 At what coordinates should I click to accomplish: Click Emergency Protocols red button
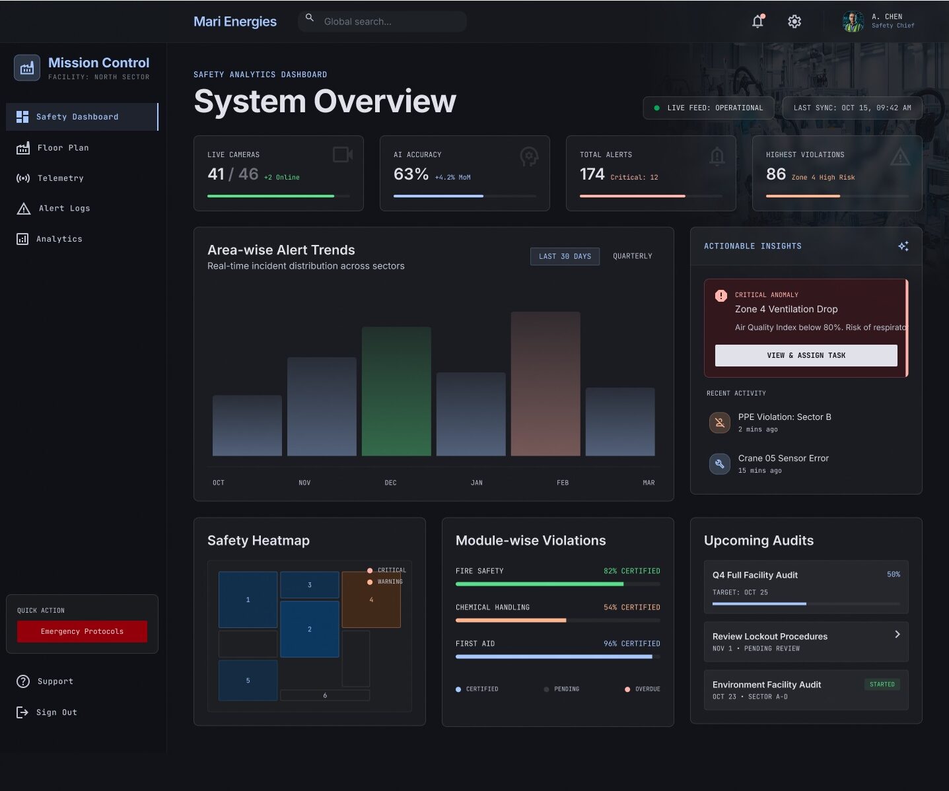click(x=82, y=632)
